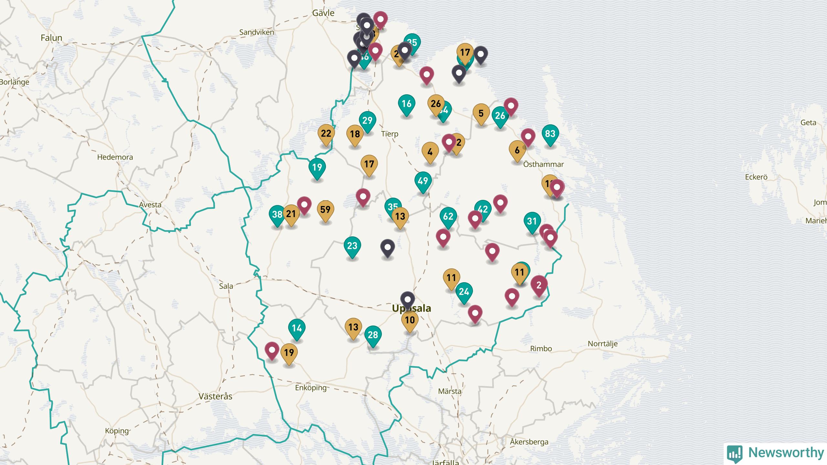
Task: Click the teal marker numbered 49
Action: pos(423,181)
